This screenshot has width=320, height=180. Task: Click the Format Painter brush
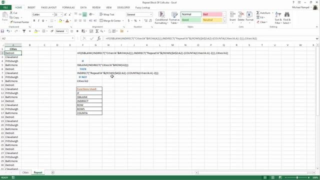click(11, 22)
